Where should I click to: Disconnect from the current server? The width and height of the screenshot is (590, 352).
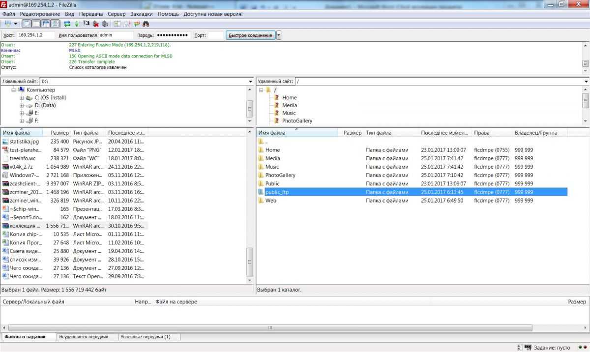coord(96,24)
